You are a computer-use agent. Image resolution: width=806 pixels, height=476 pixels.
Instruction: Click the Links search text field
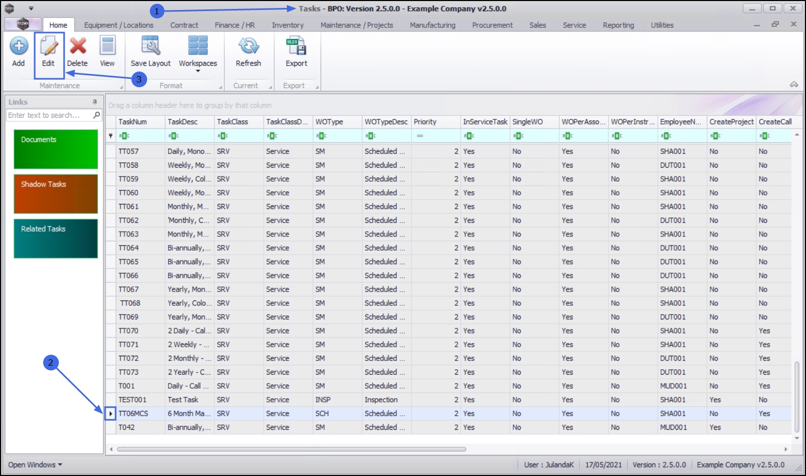pos(48,115)
